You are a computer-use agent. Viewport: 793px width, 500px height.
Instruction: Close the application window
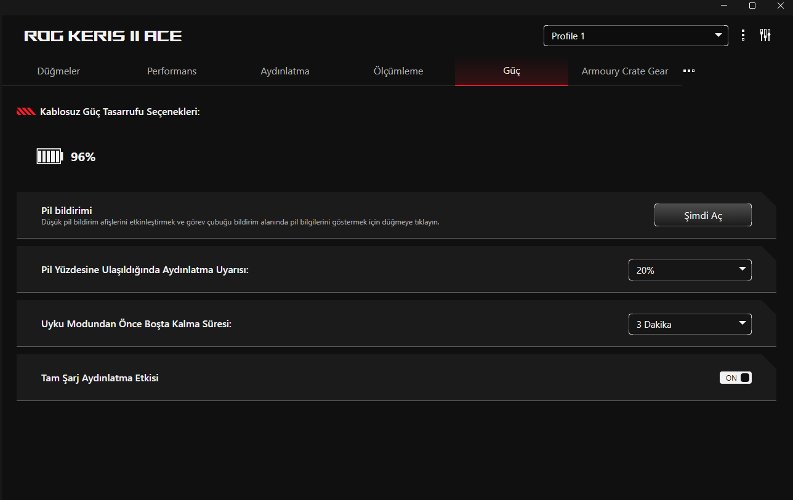779,6
